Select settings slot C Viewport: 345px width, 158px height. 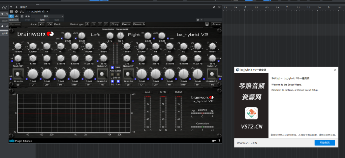point(100,24)
